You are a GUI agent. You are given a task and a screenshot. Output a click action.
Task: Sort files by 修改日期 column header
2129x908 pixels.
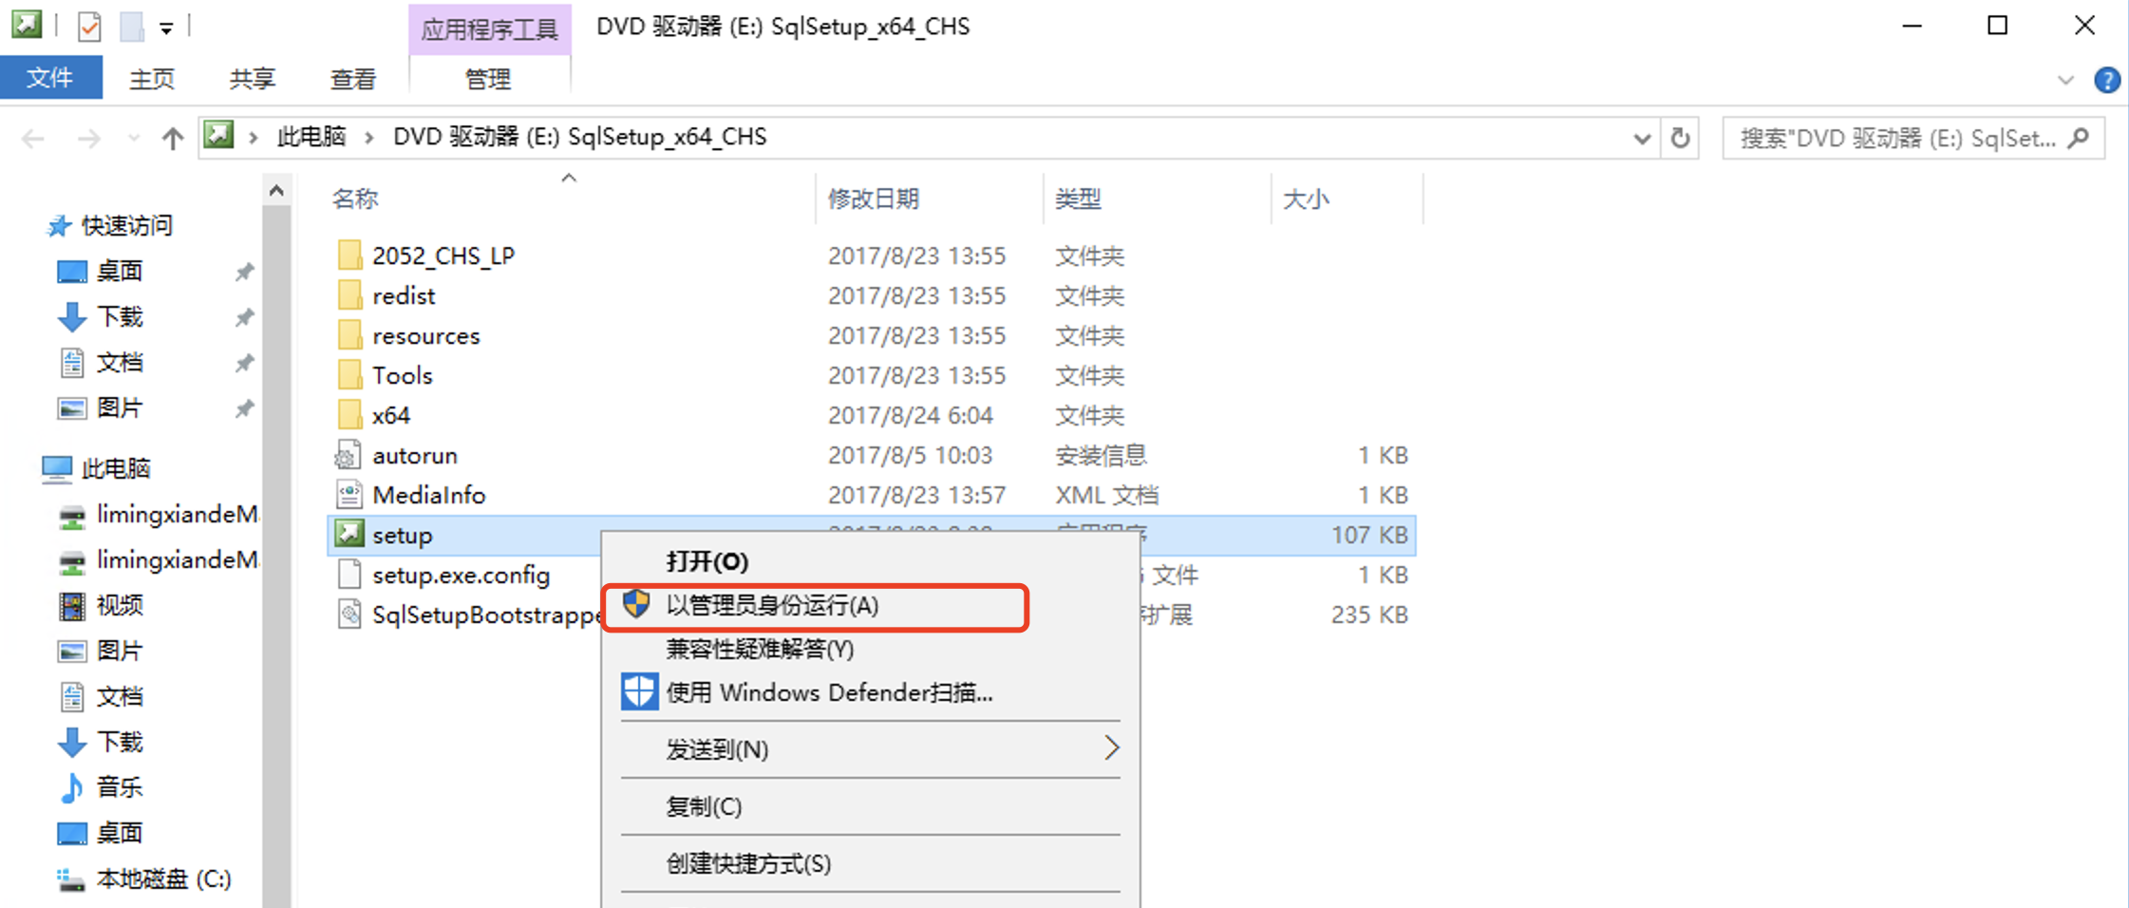[873, 199]
